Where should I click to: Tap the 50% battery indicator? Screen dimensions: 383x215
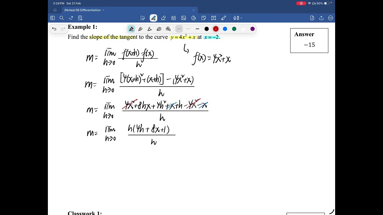323,3
